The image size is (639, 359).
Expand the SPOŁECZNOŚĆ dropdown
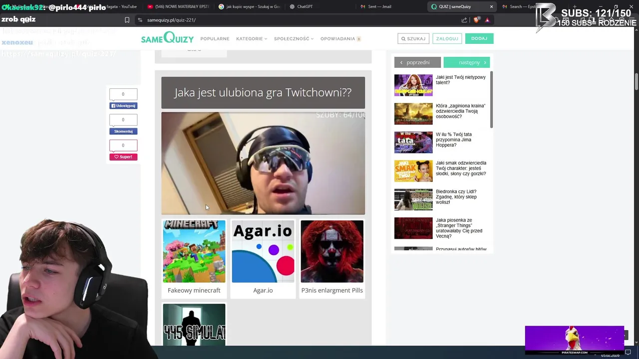pos(294,38)
